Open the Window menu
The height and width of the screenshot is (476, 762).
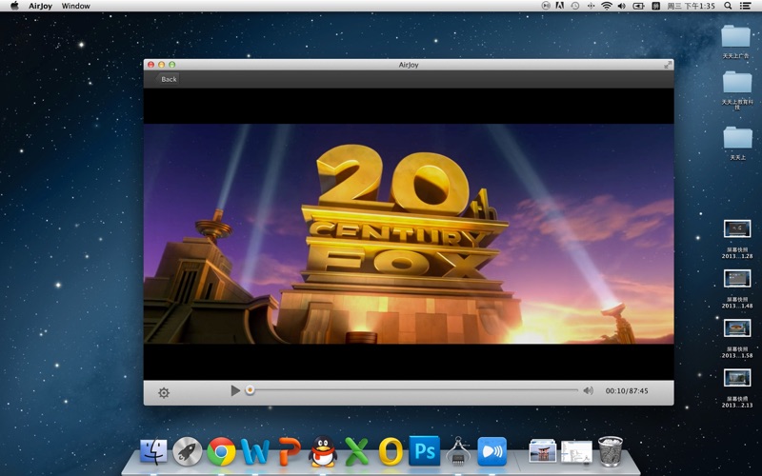pyautogui.click(x=76, y=6)
